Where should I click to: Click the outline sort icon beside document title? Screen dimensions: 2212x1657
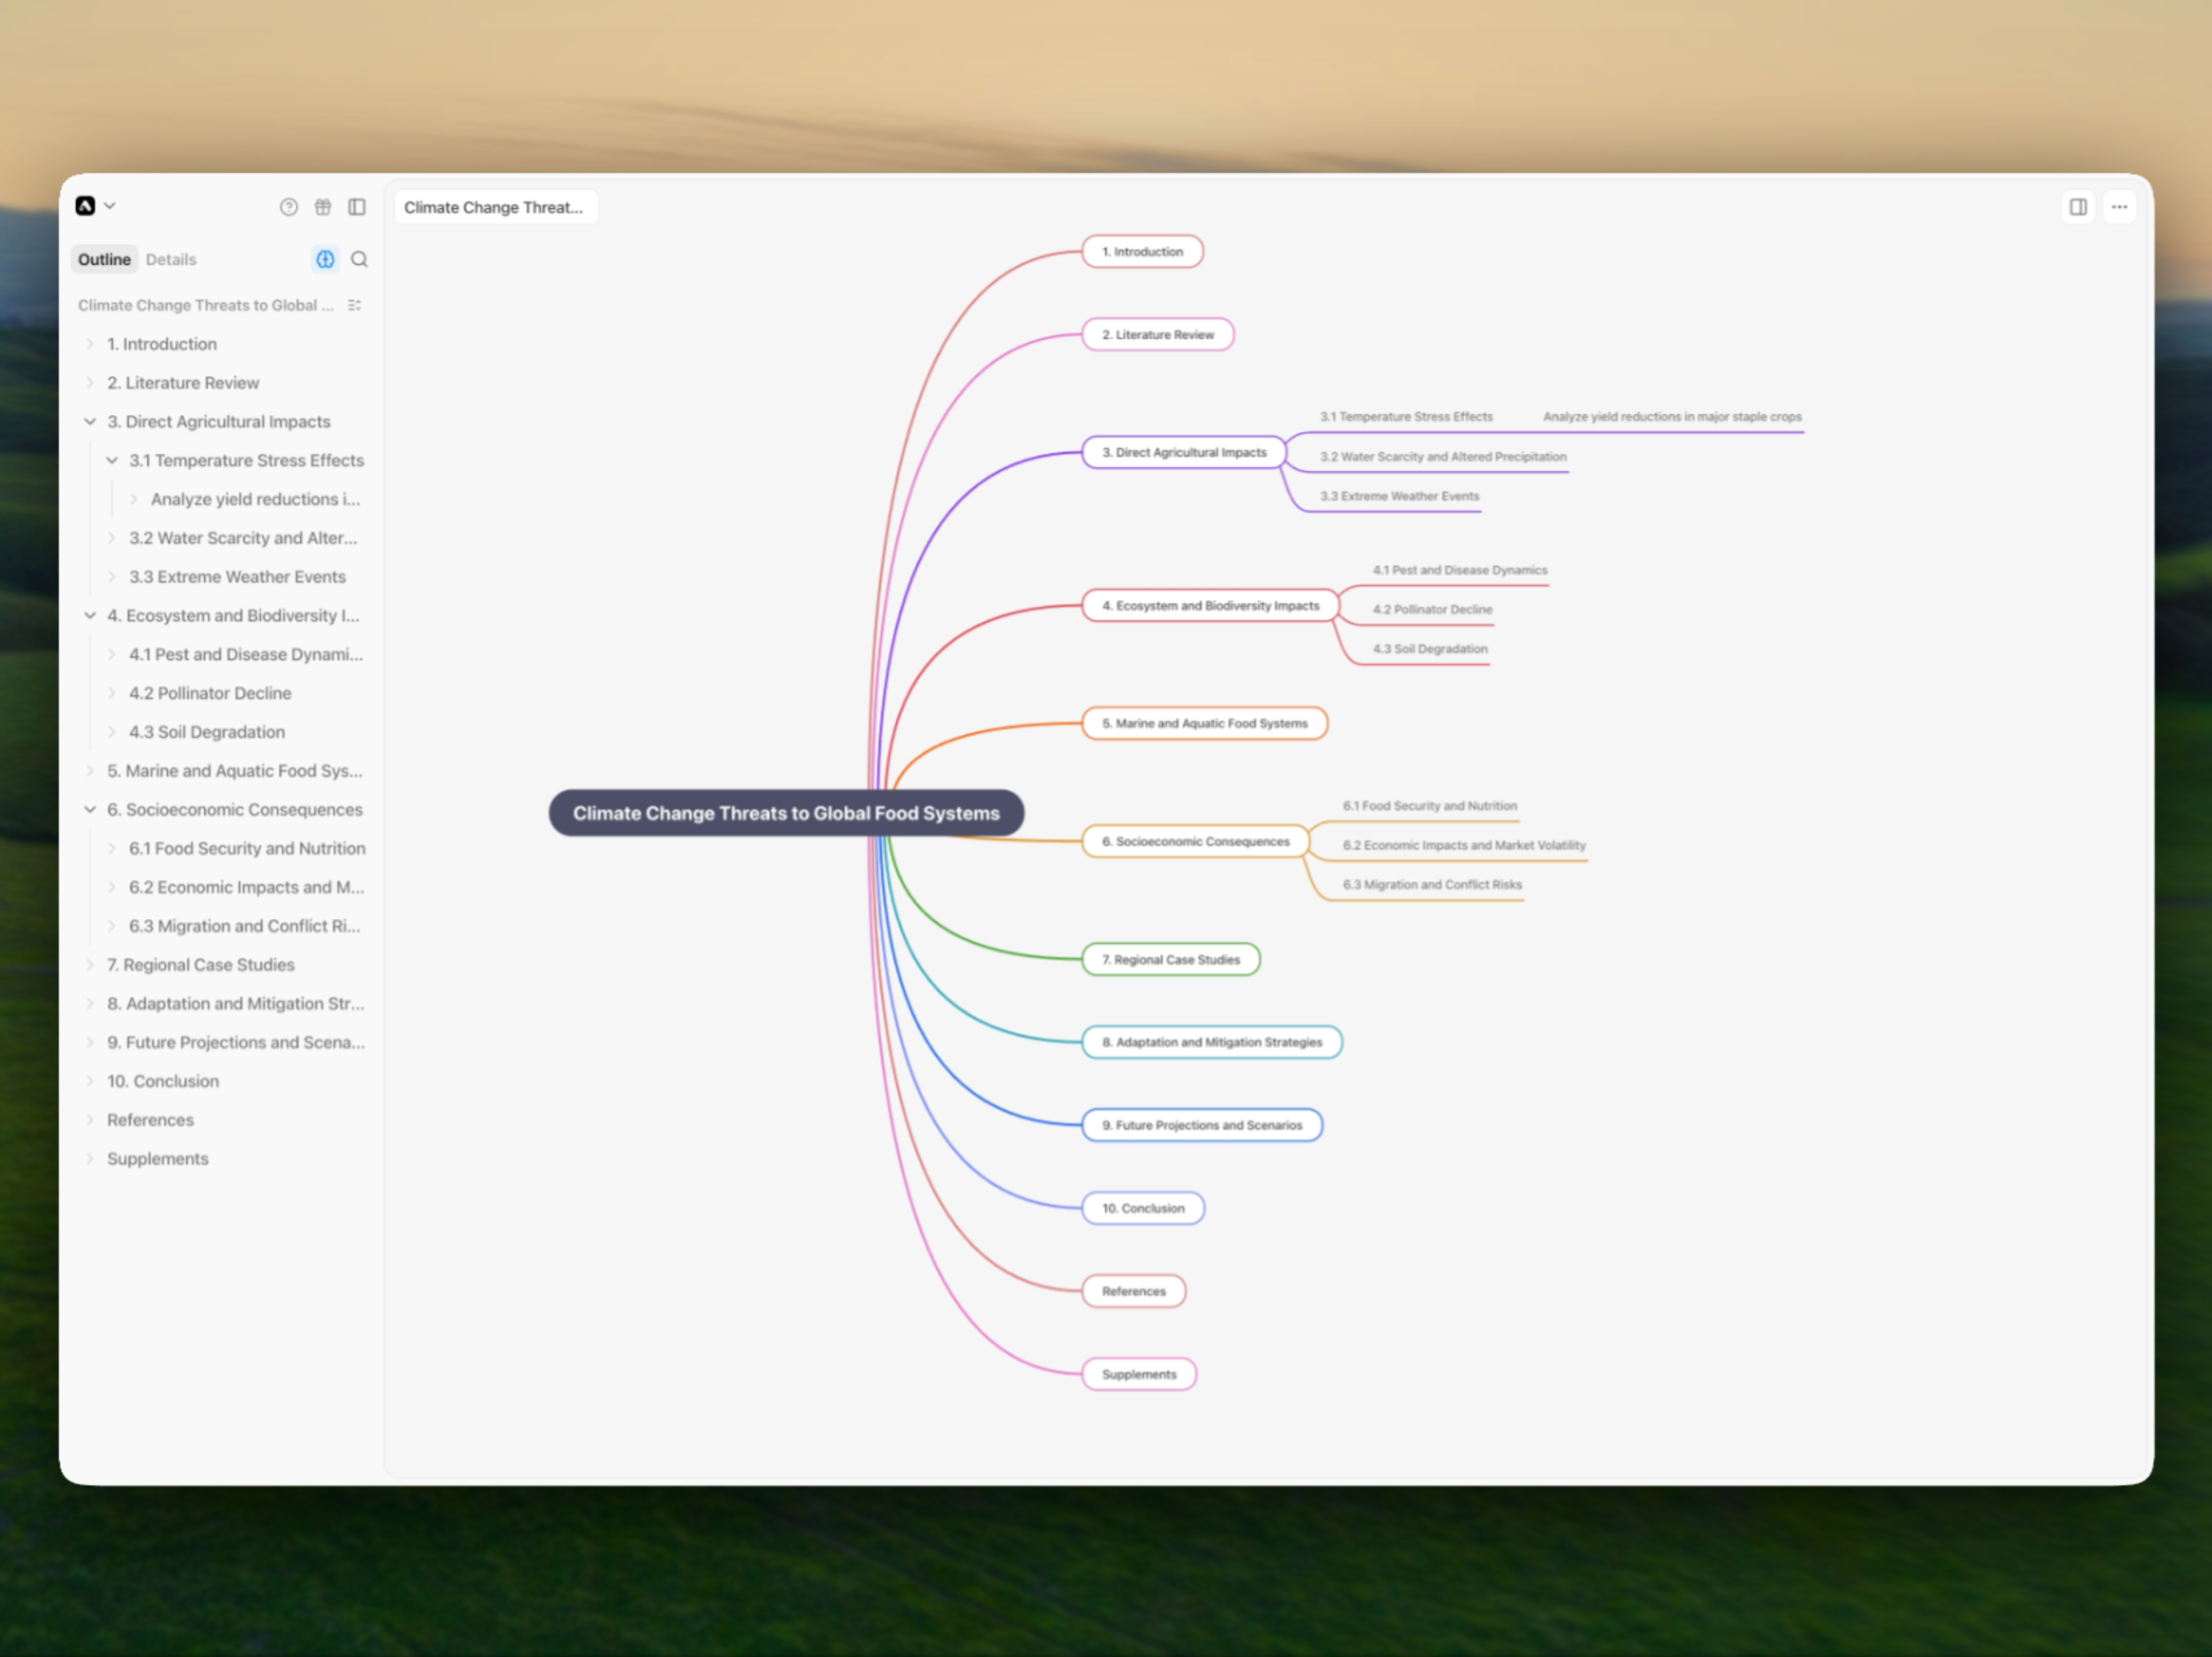(x=354, y=305)
